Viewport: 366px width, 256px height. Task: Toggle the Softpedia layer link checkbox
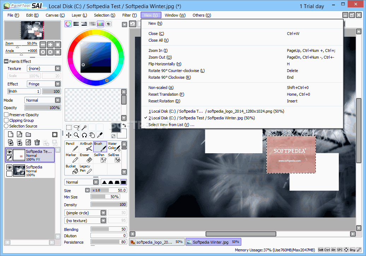[9, 174]
